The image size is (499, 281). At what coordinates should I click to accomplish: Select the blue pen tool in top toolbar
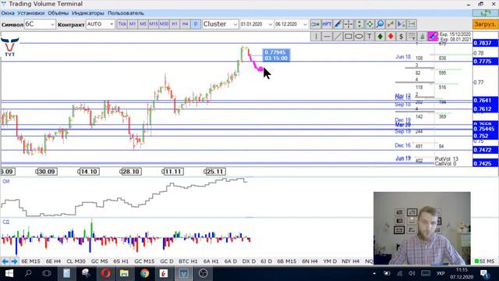coord(338,24)
